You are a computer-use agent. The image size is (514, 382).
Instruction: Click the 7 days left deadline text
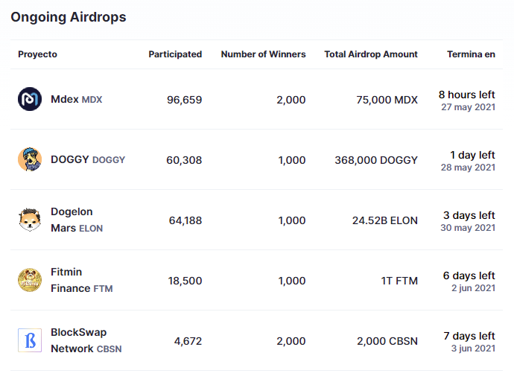pyautogui.click(x=469, y=336)
